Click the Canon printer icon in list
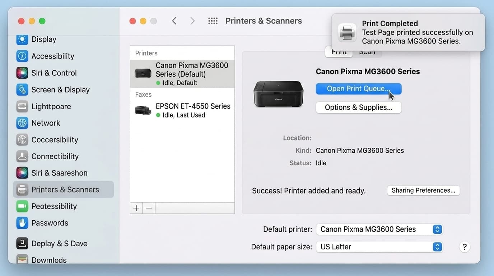 click(143, 73)
